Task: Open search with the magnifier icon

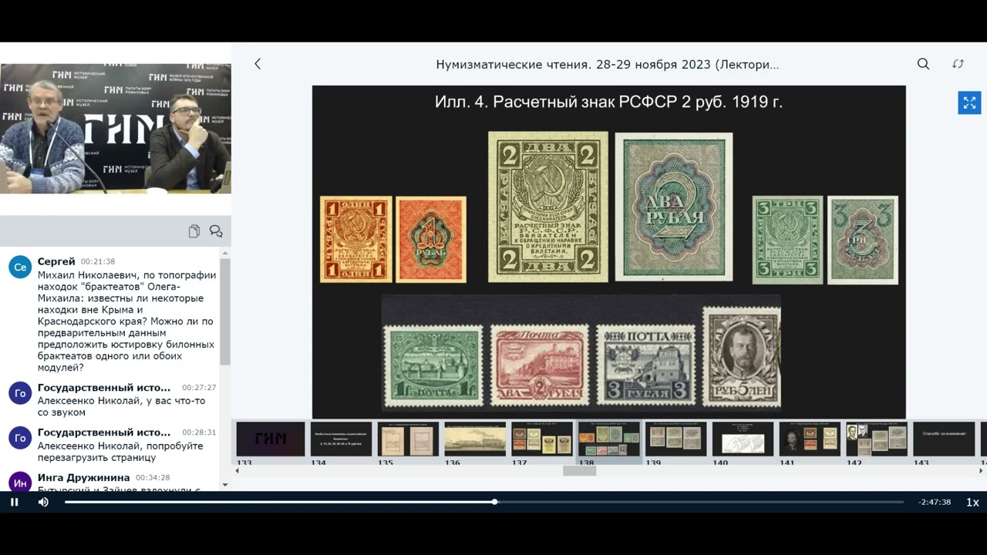Action: 923,64
